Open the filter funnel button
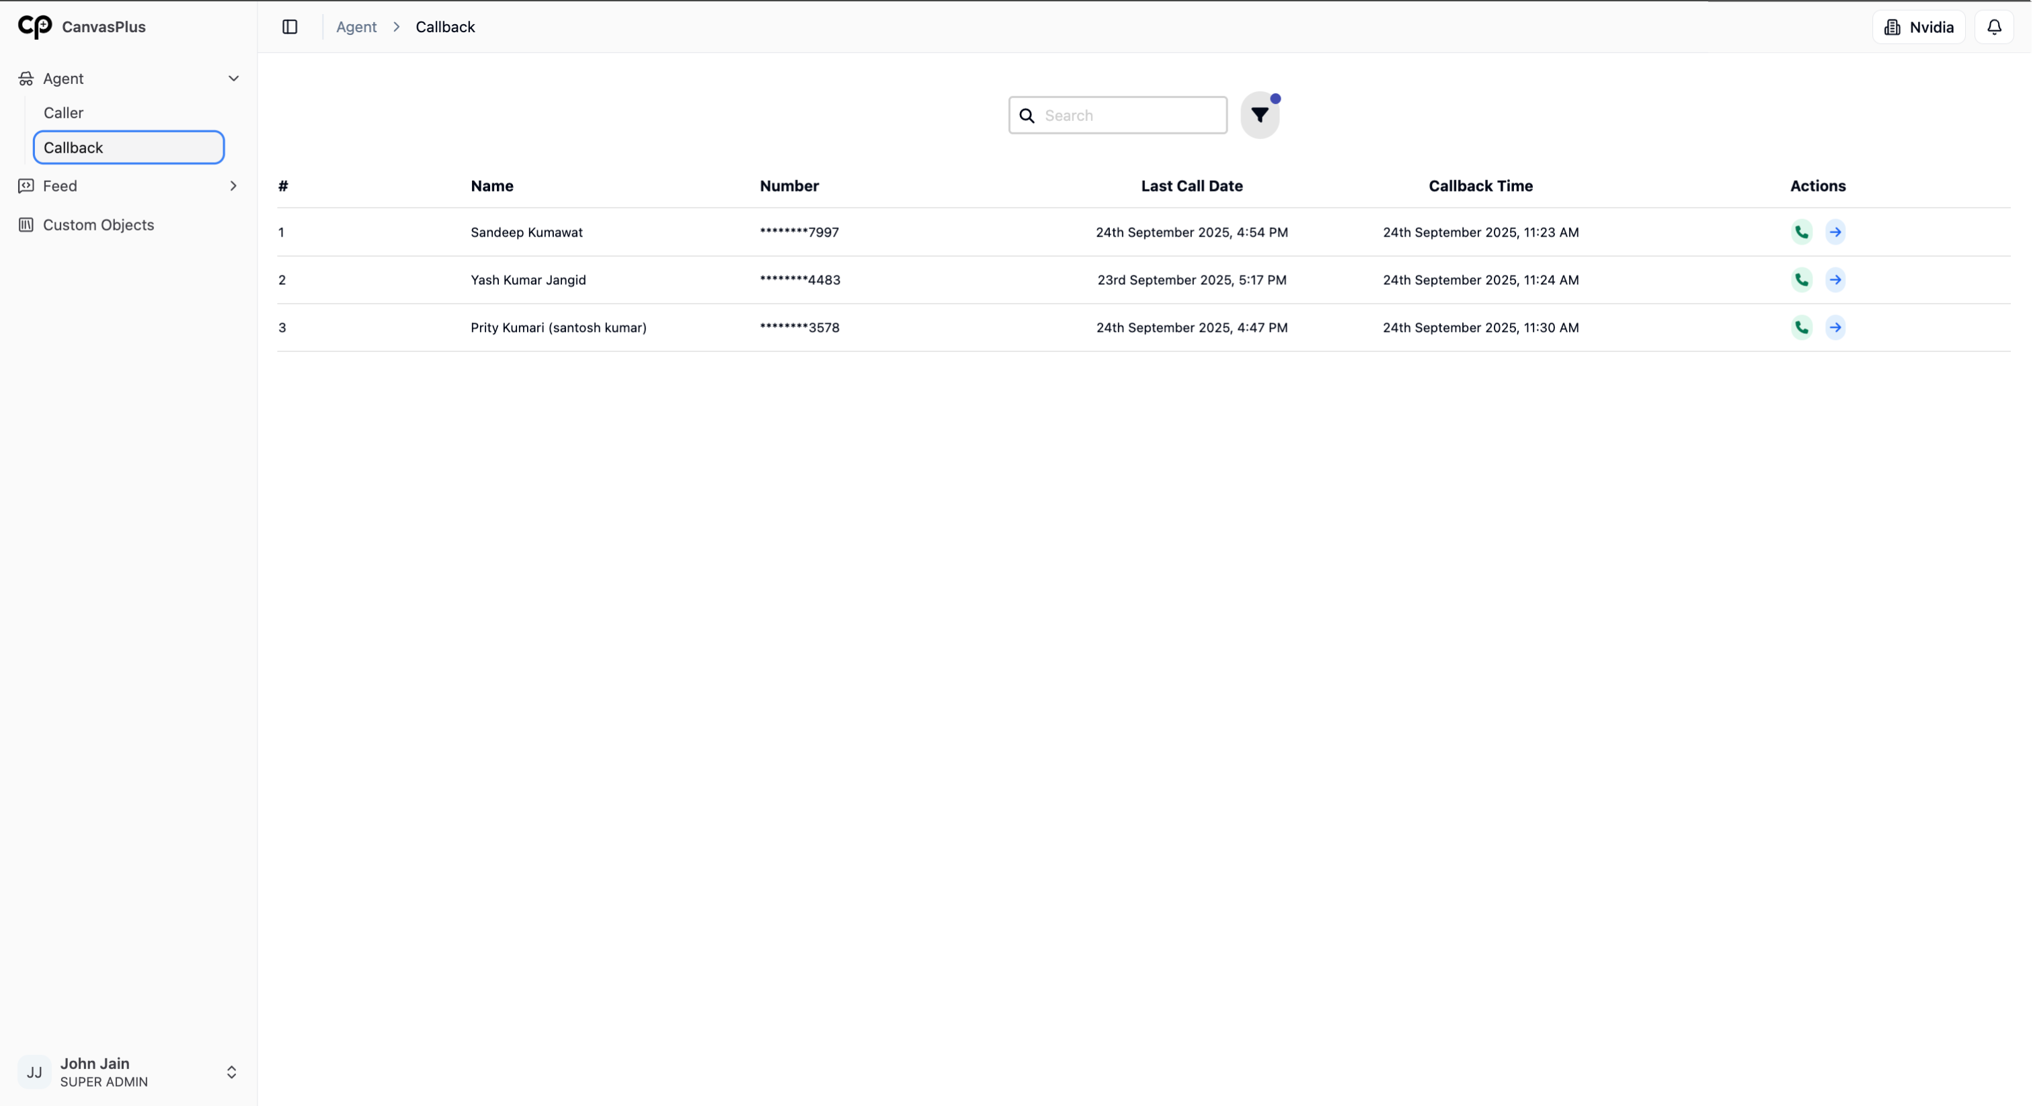The image size is (2033, 1106). [x=1260, y=115]
